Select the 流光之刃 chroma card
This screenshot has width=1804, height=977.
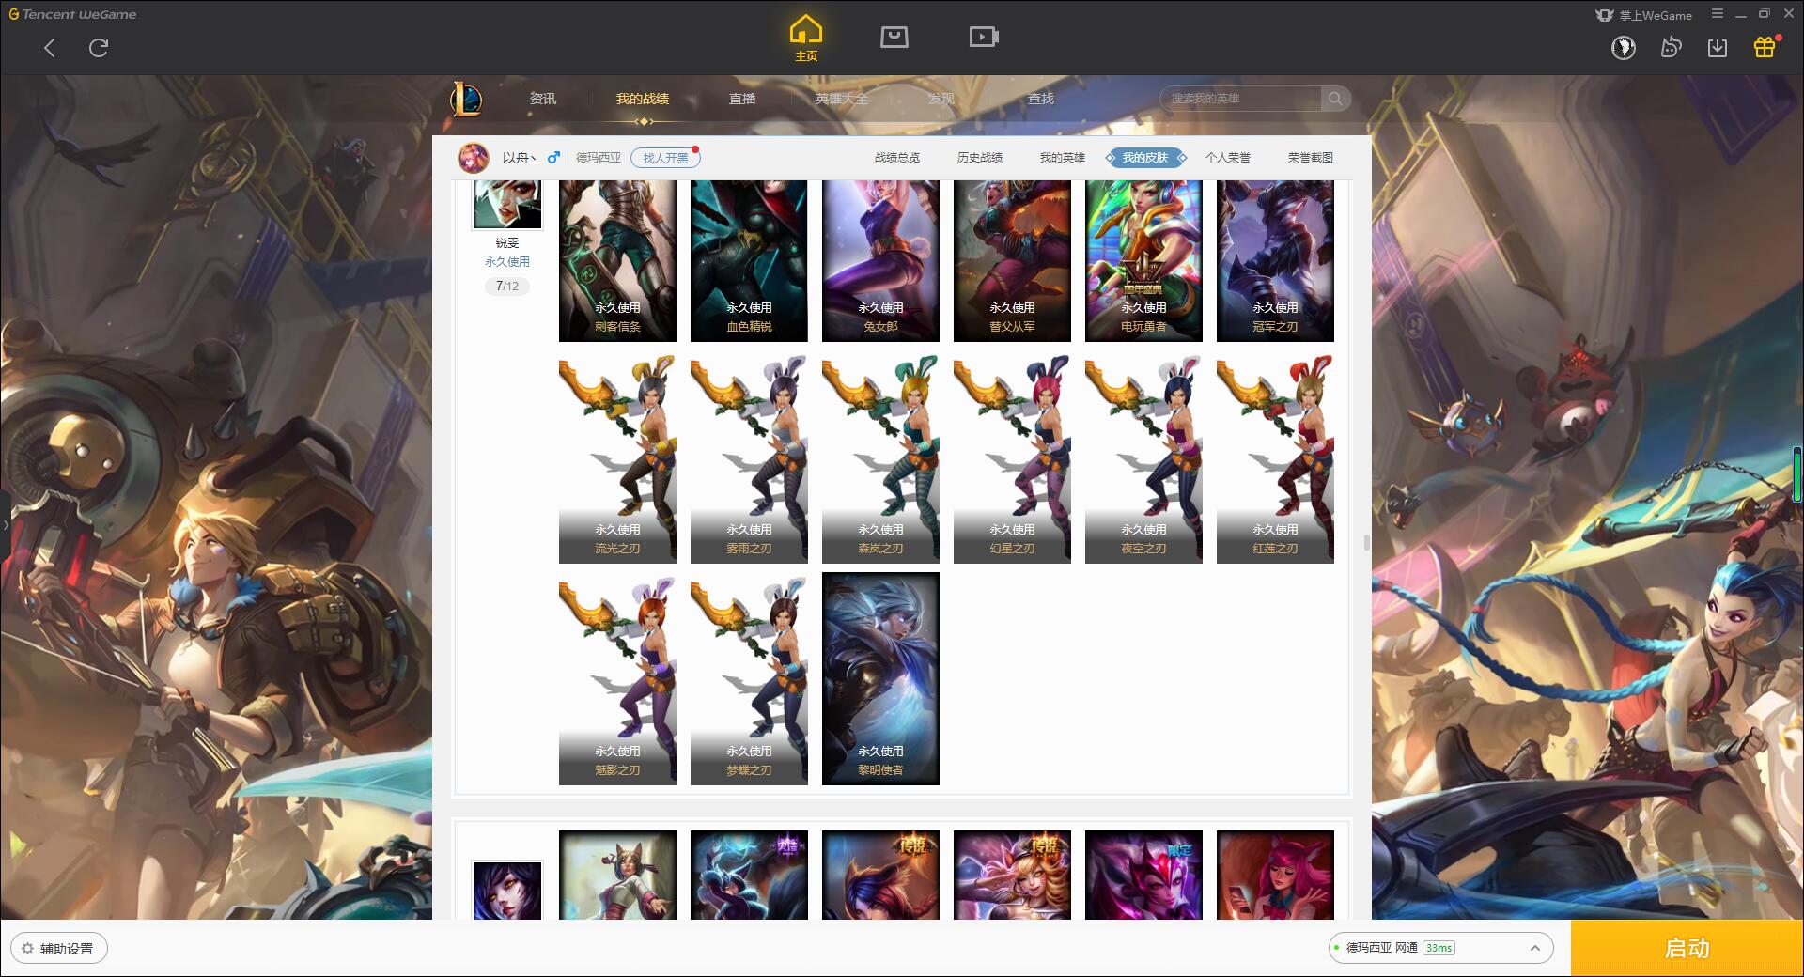point(617,457)
